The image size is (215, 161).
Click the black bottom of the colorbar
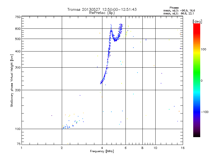pyautogui.click(x=197, y=135)
